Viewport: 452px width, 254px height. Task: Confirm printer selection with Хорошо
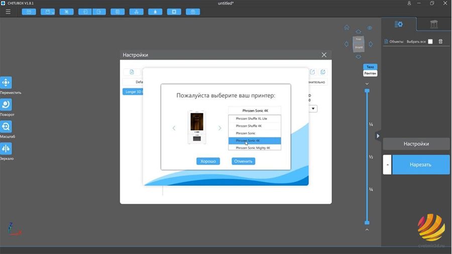pyautogui.click(x=208, y=161)
